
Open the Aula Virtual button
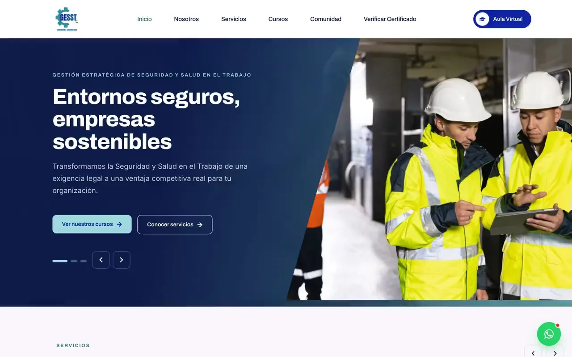[x=502, y=19]
